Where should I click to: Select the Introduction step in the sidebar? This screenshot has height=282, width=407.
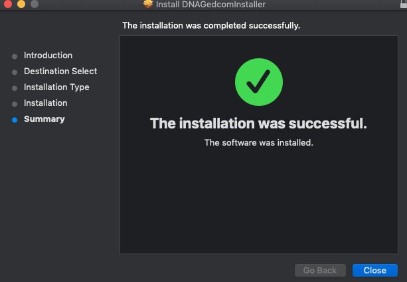pos(48,56)
